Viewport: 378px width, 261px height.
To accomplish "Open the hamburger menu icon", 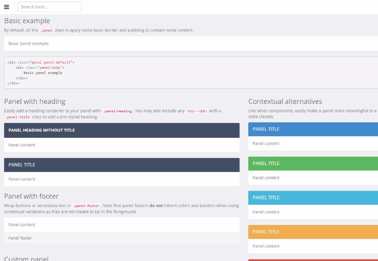I will [x=6, y=7].
